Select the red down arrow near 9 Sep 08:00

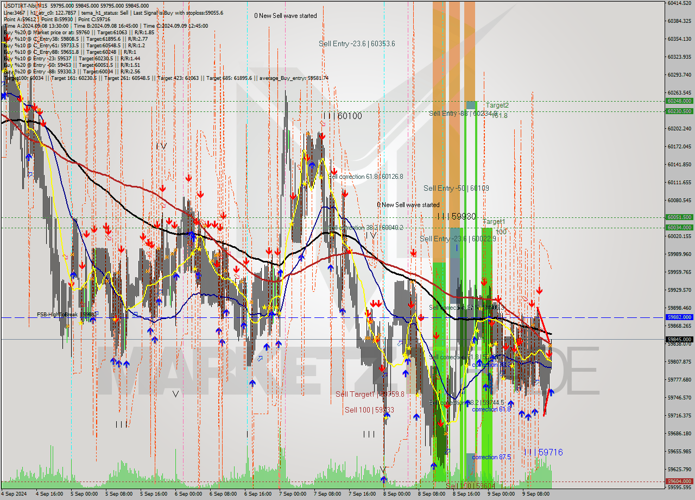[x=540, y=291]
